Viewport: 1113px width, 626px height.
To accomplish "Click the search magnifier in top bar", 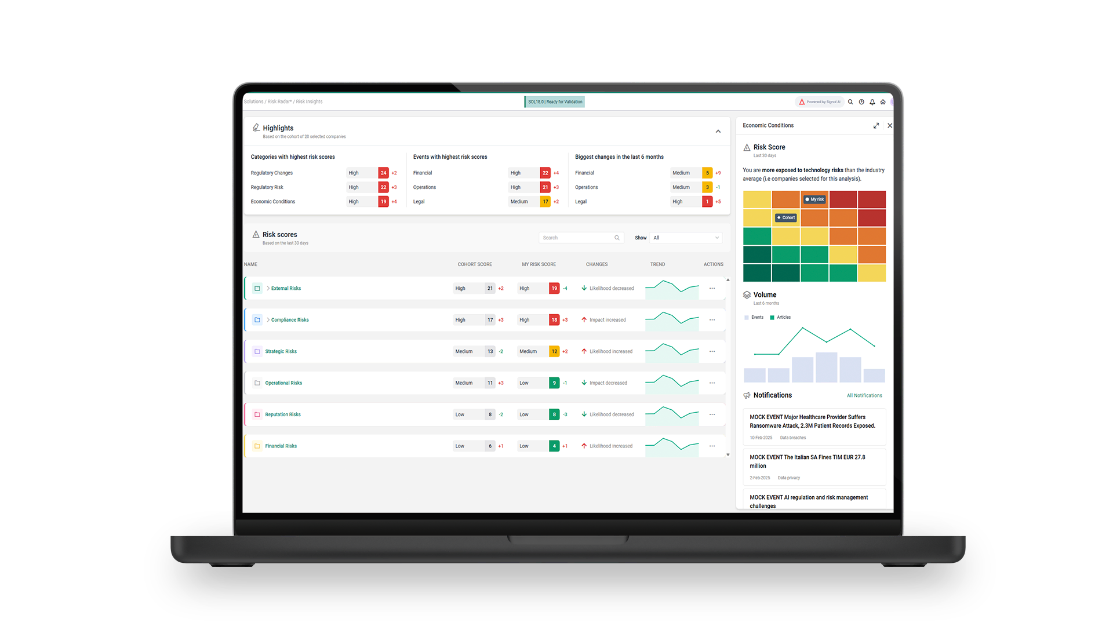I will coord(850,102).
